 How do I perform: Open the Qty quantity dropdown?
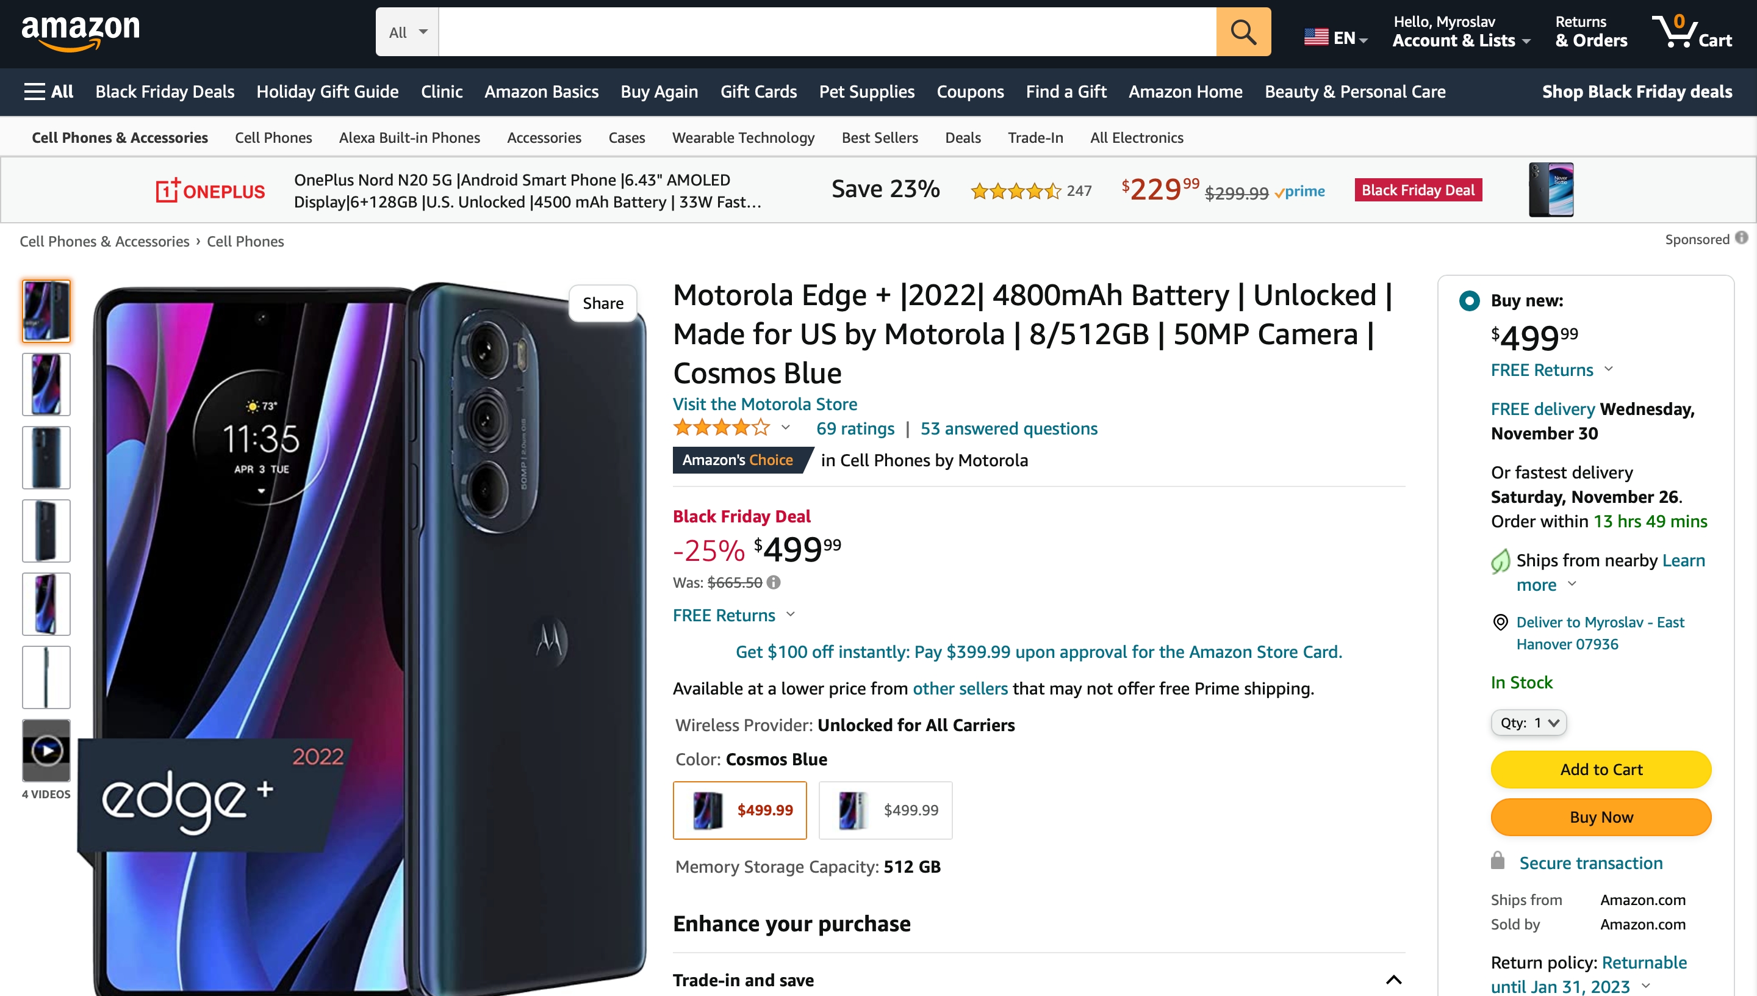tap(1529, 723)
